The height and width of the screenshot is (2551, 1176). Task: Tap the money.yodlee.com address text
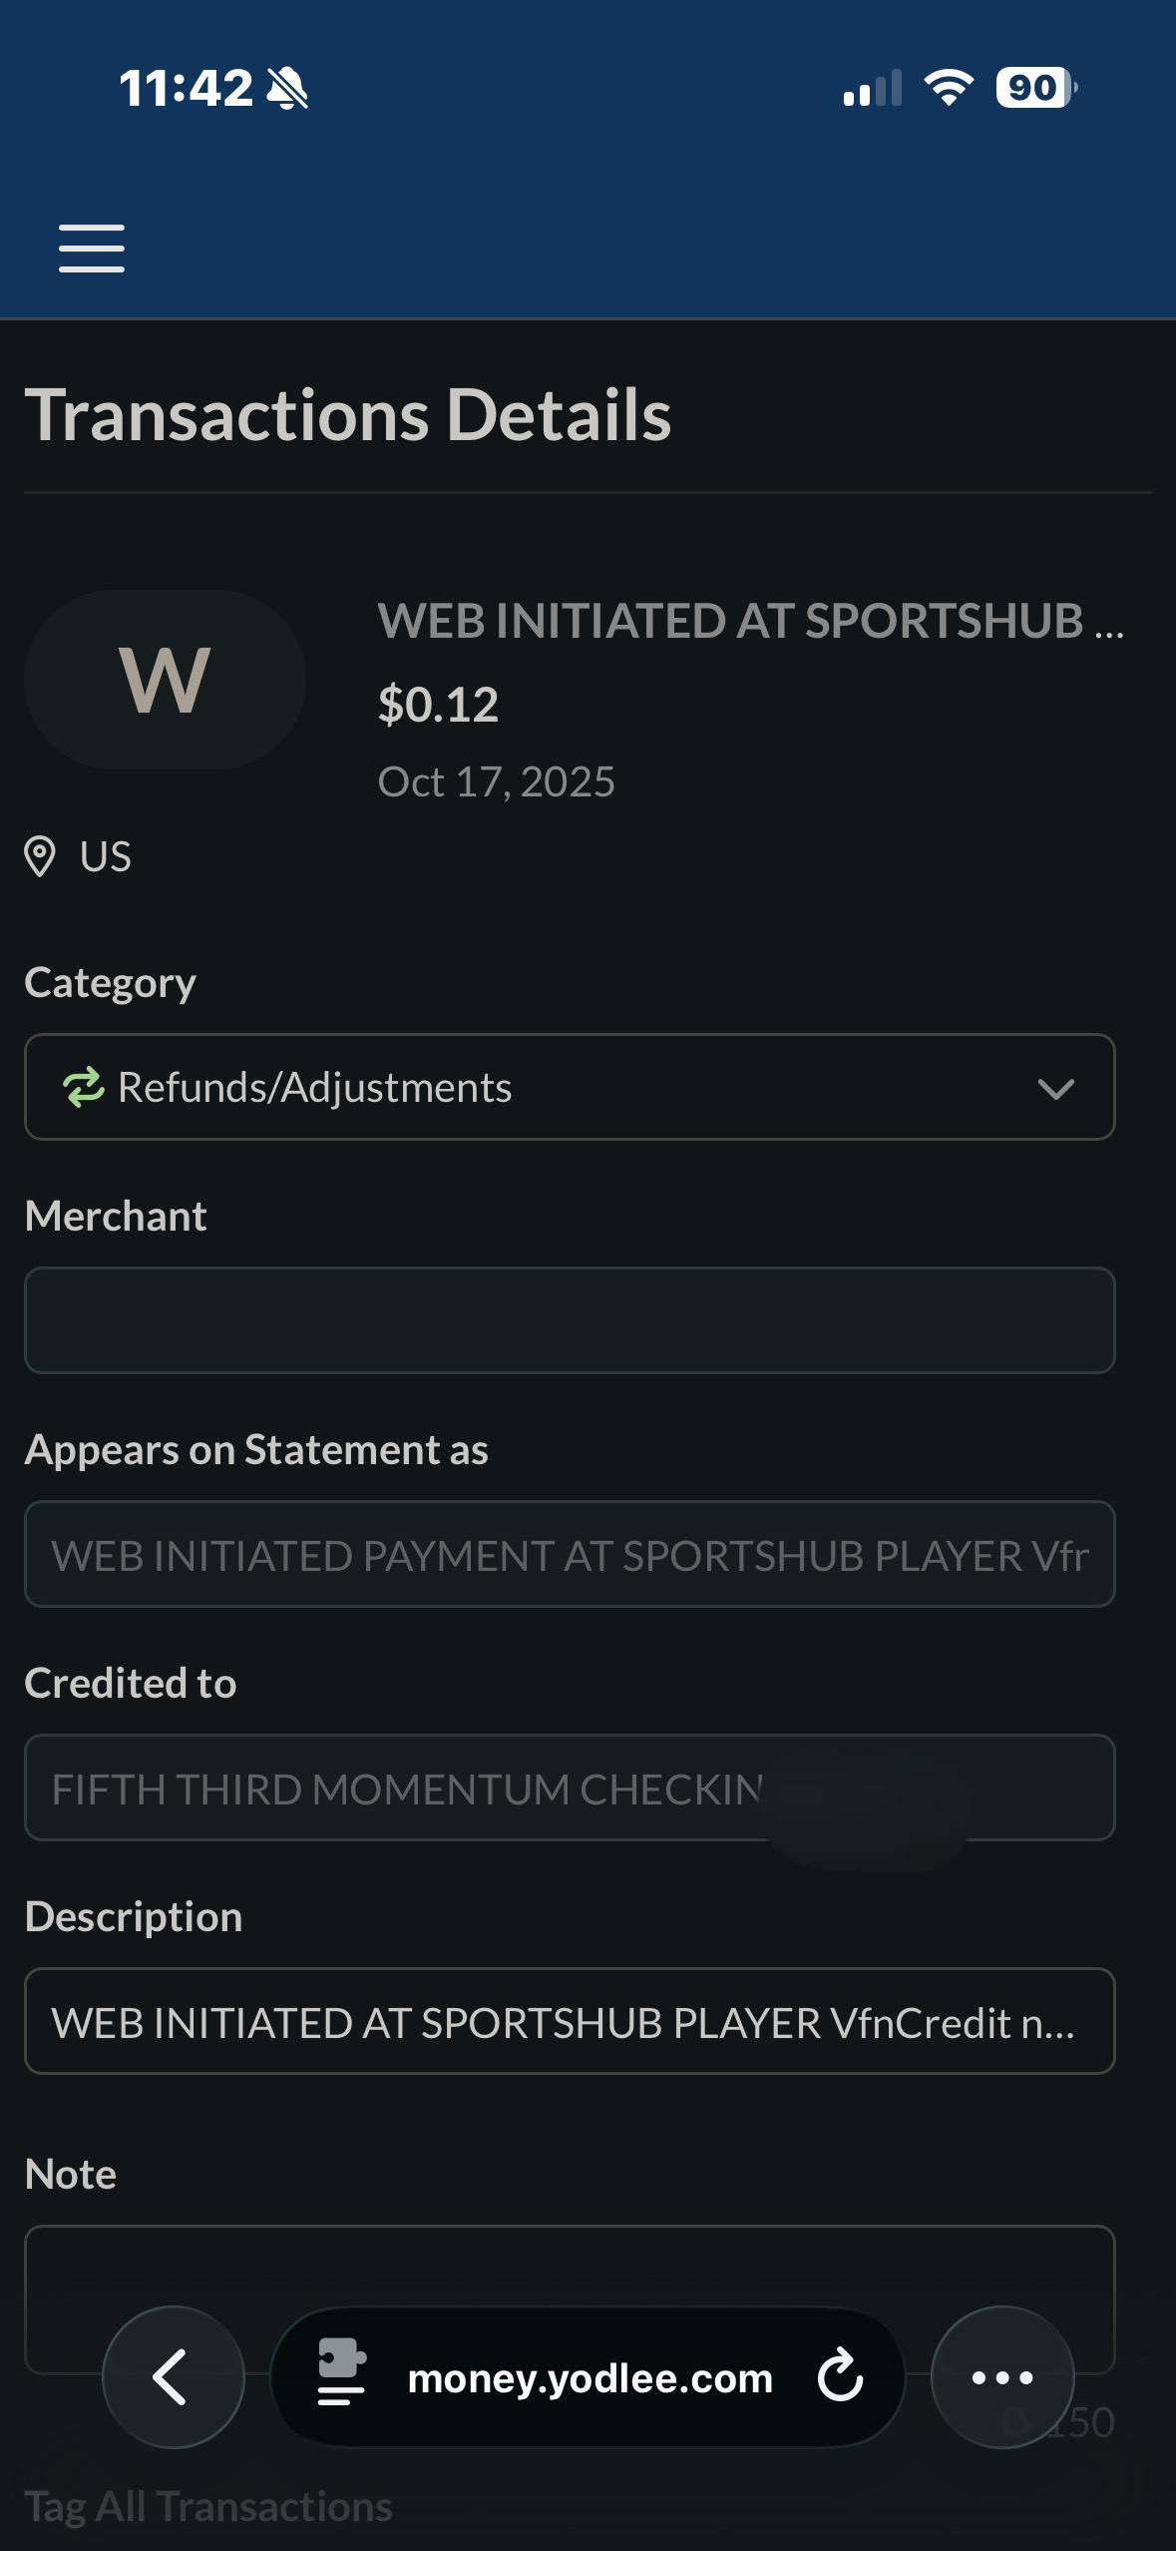[590, 2378]
